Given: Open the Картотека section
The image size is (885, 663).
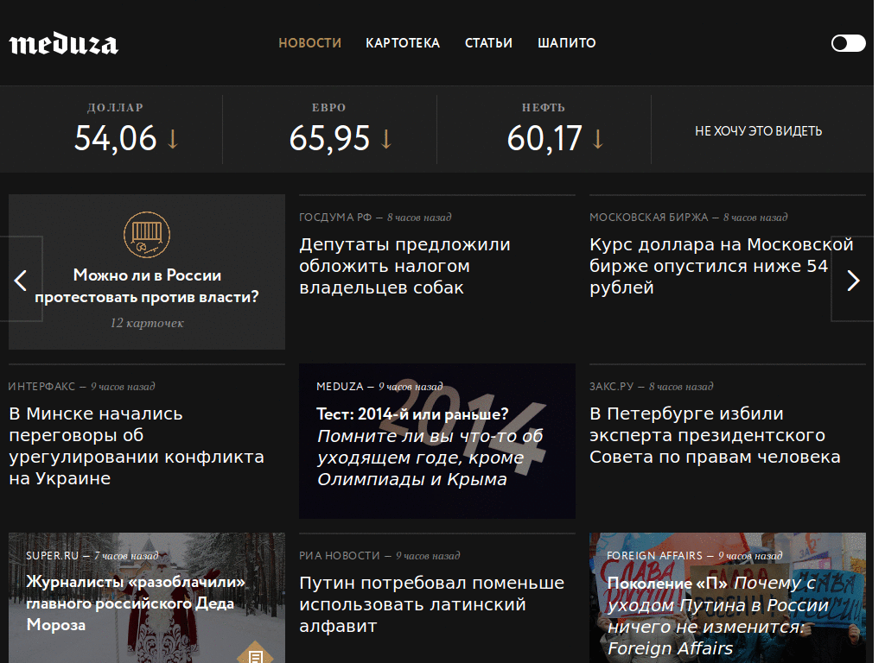Looking at the screenshot, I should point(403,43).
